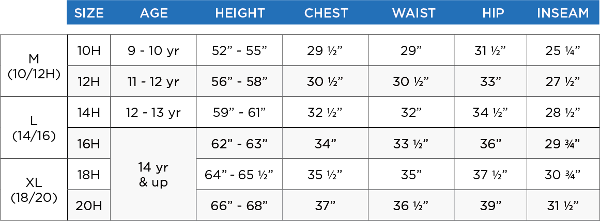Click the 14 yr & up age cell

click(x=153, y=175)
